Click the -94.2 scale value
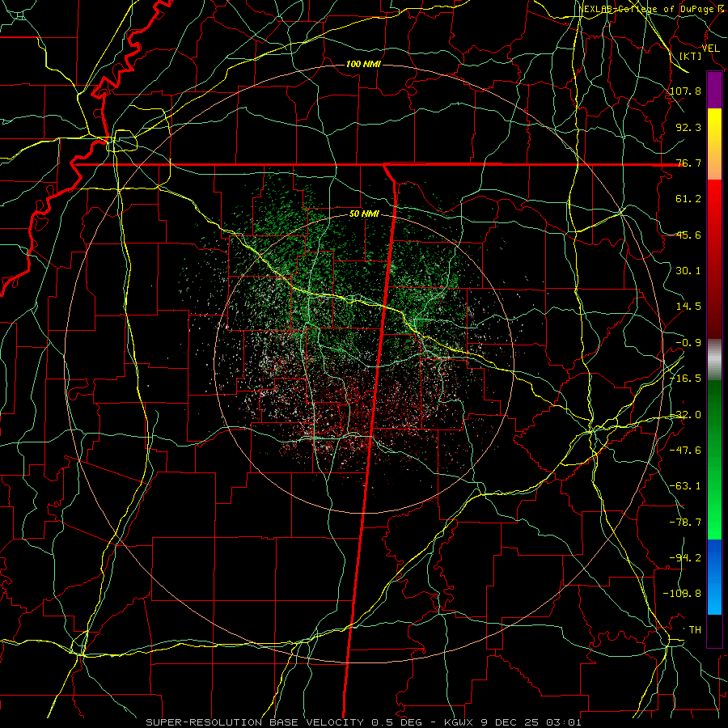This screenshot has height=728, width=728. [686, 558]
